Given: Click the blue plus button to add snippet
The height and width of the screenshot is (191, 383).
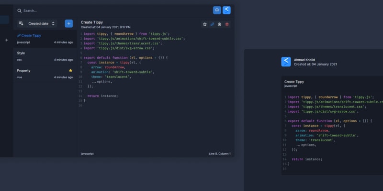Looking at the screenshot, I should tap(68, 23).
